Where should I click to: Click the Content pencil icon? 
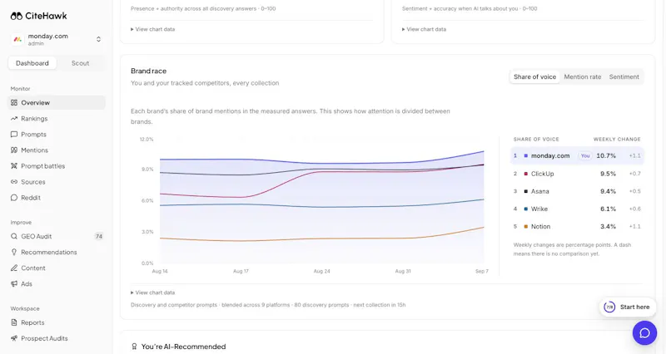(x=14, y=268)
